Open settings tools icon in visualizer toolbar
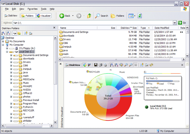The height and width of the screenshot is (134, 190). click(x=142, y=65)
